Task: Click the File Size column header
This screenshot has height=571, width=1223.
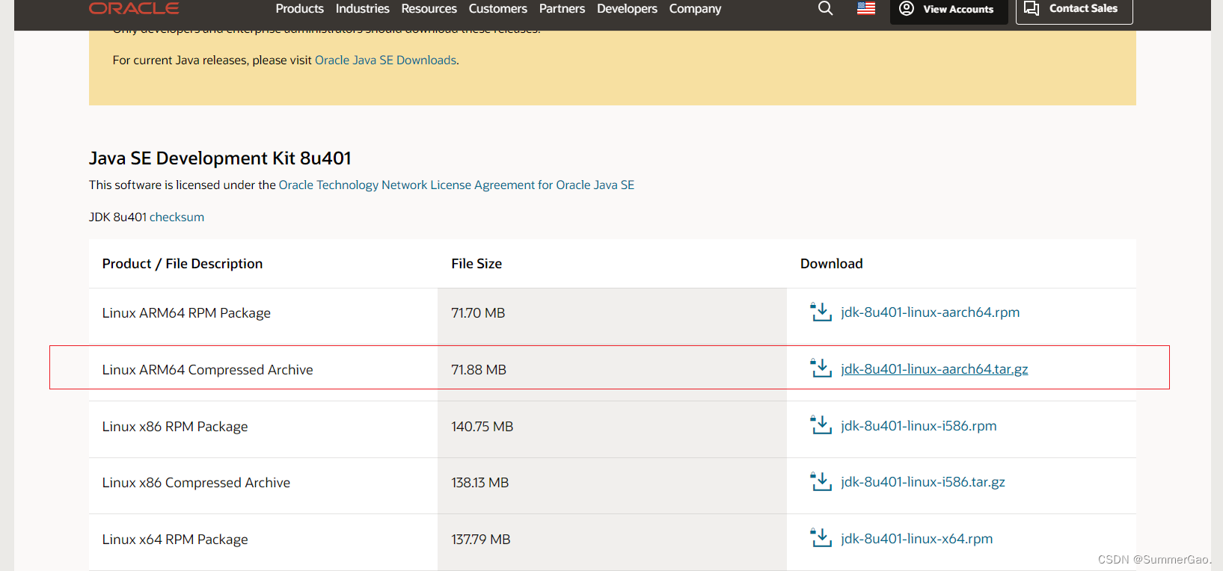Action: [x=476, y=264]
